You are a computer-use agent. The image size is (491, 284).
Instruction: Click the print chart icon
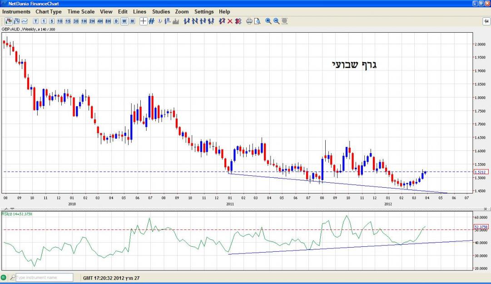coord(249,21)
